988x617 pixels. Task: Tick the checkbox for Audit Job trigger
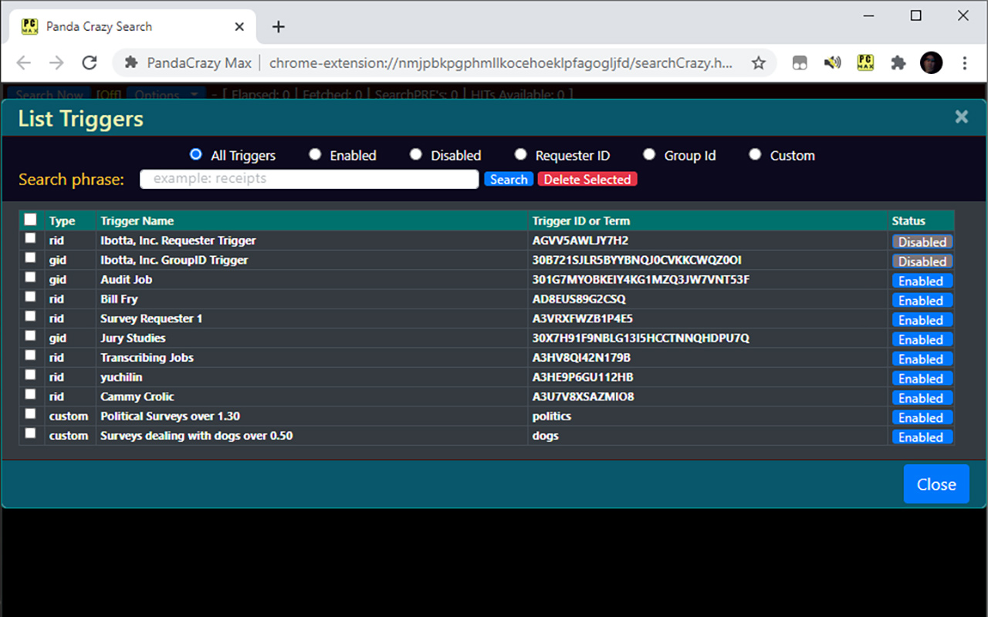(30, 278)
